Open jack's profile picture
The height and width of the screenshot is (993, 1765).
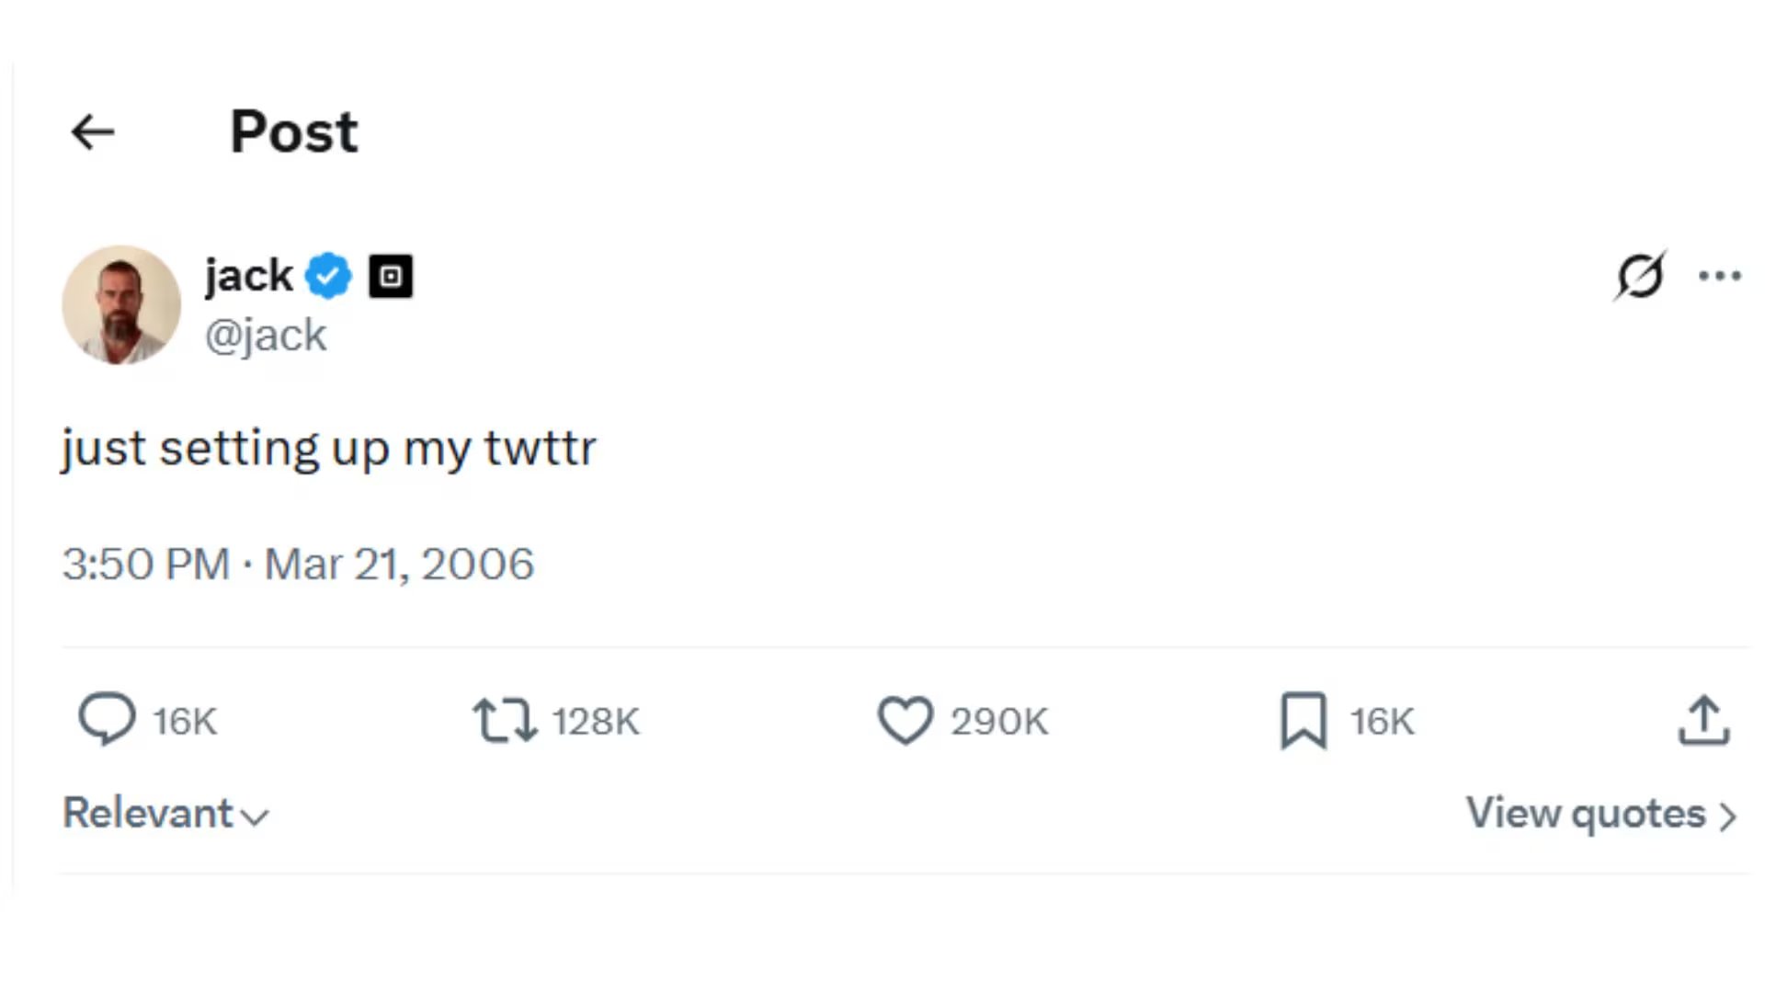[x=121, y=305]
